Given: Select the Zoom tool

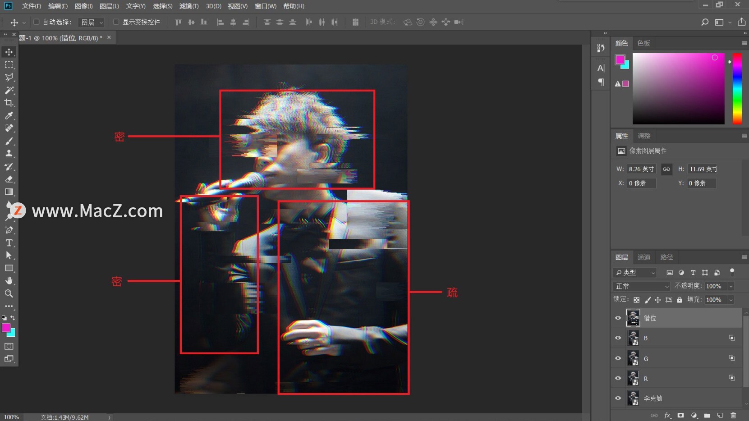Looking at the screenshot, I should [9, 293].
